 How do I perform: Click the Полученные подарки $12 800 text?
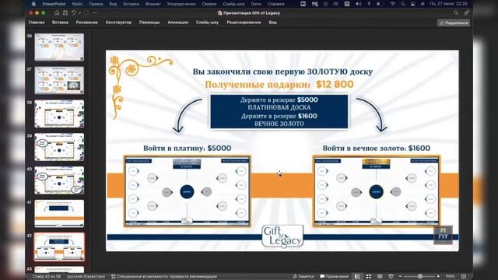[279, 85]
